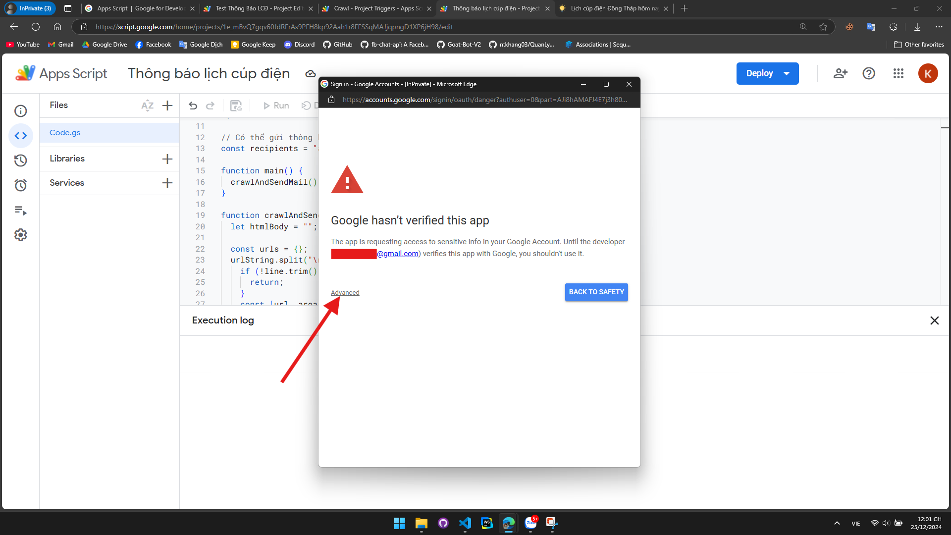The image size is (951, 535).
Task: Open Project Settings gear icon
Action: point(20,235)
